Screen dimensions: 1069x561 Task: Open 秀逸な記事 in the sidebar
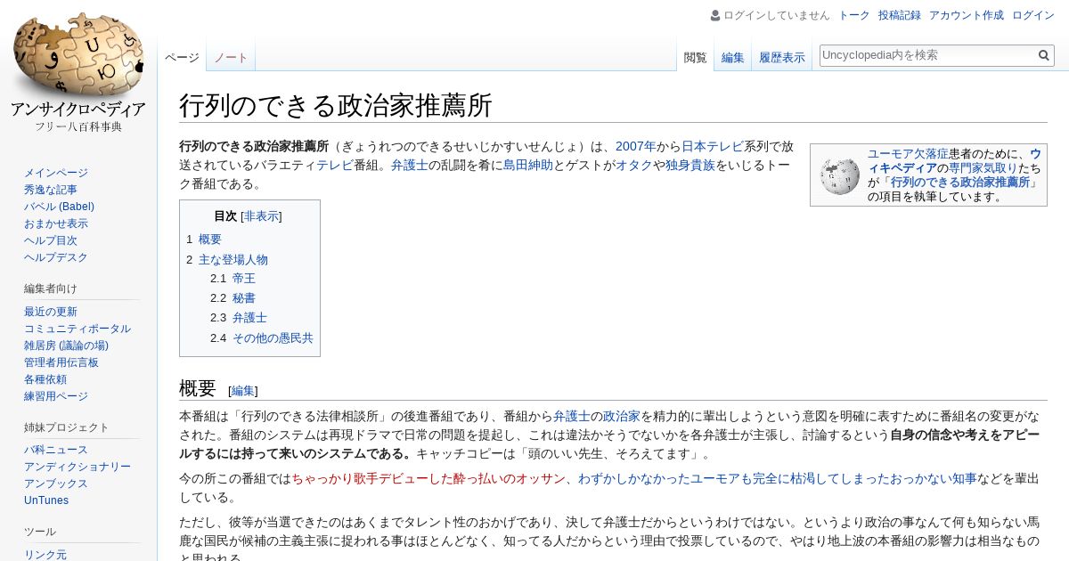point(51,190)
